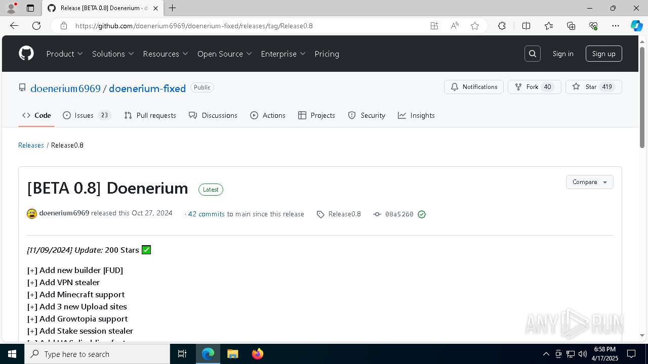Open the Copilot sidebar icon
The image size is (648, 364).
pyautogui.click(x=637, y=26)
